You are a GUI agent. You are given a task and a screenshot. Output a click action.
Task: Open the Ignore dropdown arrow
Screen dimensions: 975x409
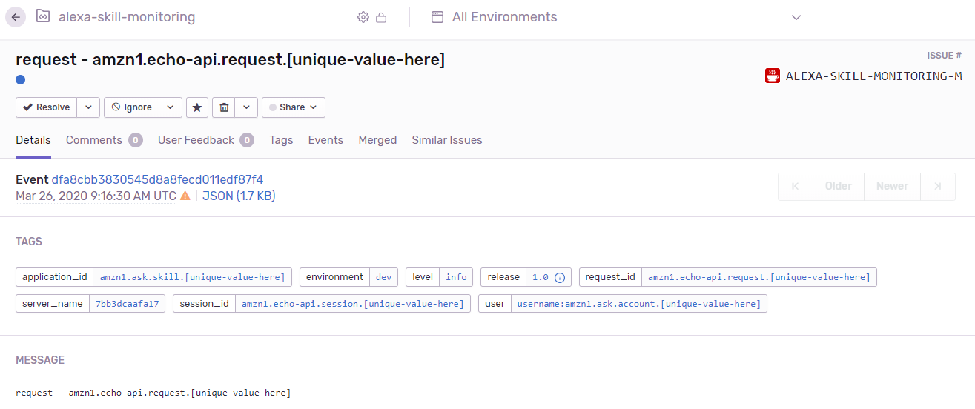click(x=171, y=107)
